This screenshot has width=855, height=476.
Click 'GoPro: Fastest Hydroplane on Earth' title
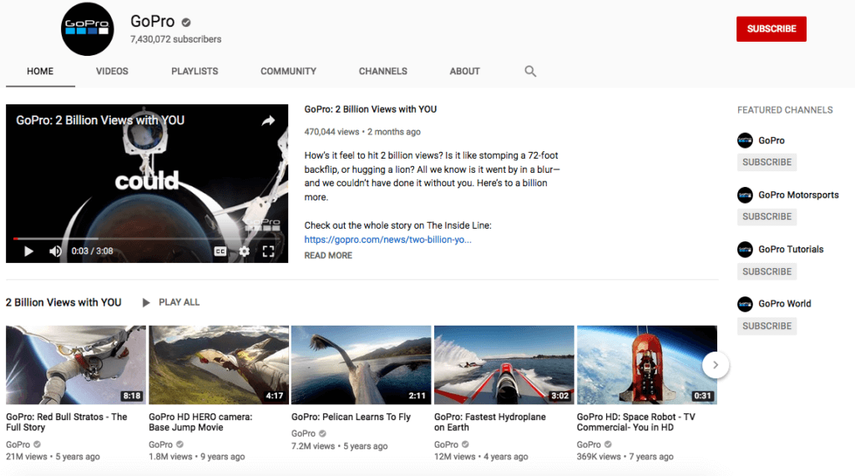(489, 422)
